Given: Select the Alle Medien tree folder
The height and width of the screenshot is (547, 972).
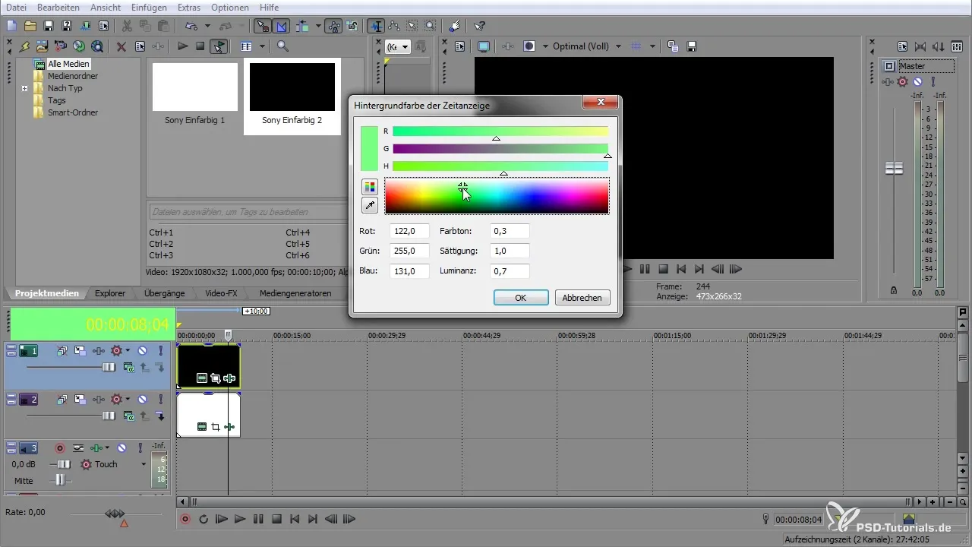Looking at the screenshot, I should (x=68, y=65).
